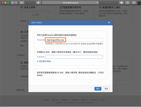Click the OAuth2.0 trusted domain field with mail.lingxioffice.top

point(74,40)
